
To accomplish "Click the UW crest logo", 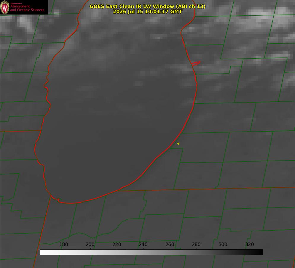I will [x=5, y=7].
